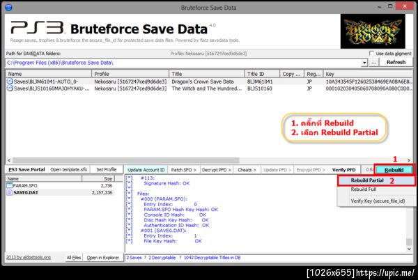Open Decrypt PFD > menu
This screenshot has height=280, width=418.
[216, 170]
